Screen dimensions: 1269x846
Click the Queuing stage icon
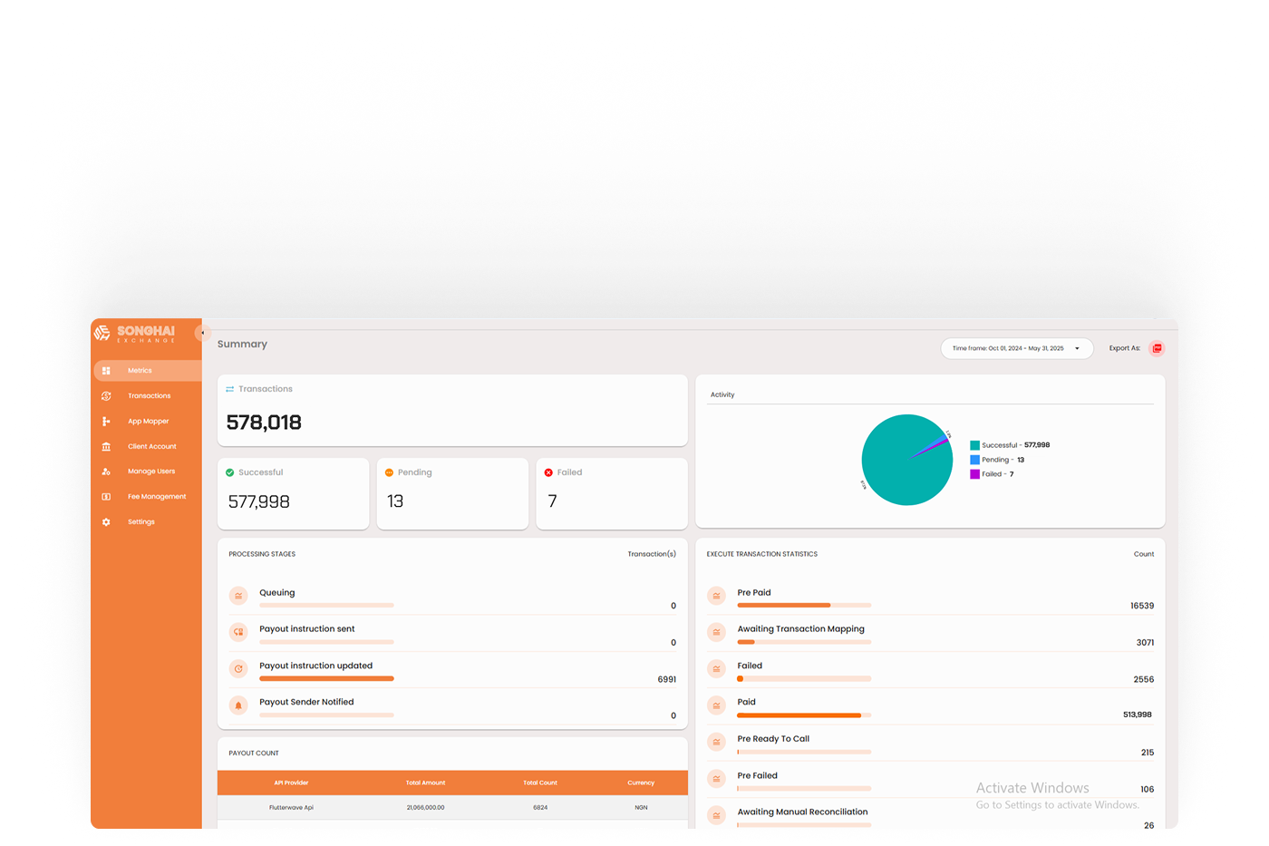click(x=238, y=597)
